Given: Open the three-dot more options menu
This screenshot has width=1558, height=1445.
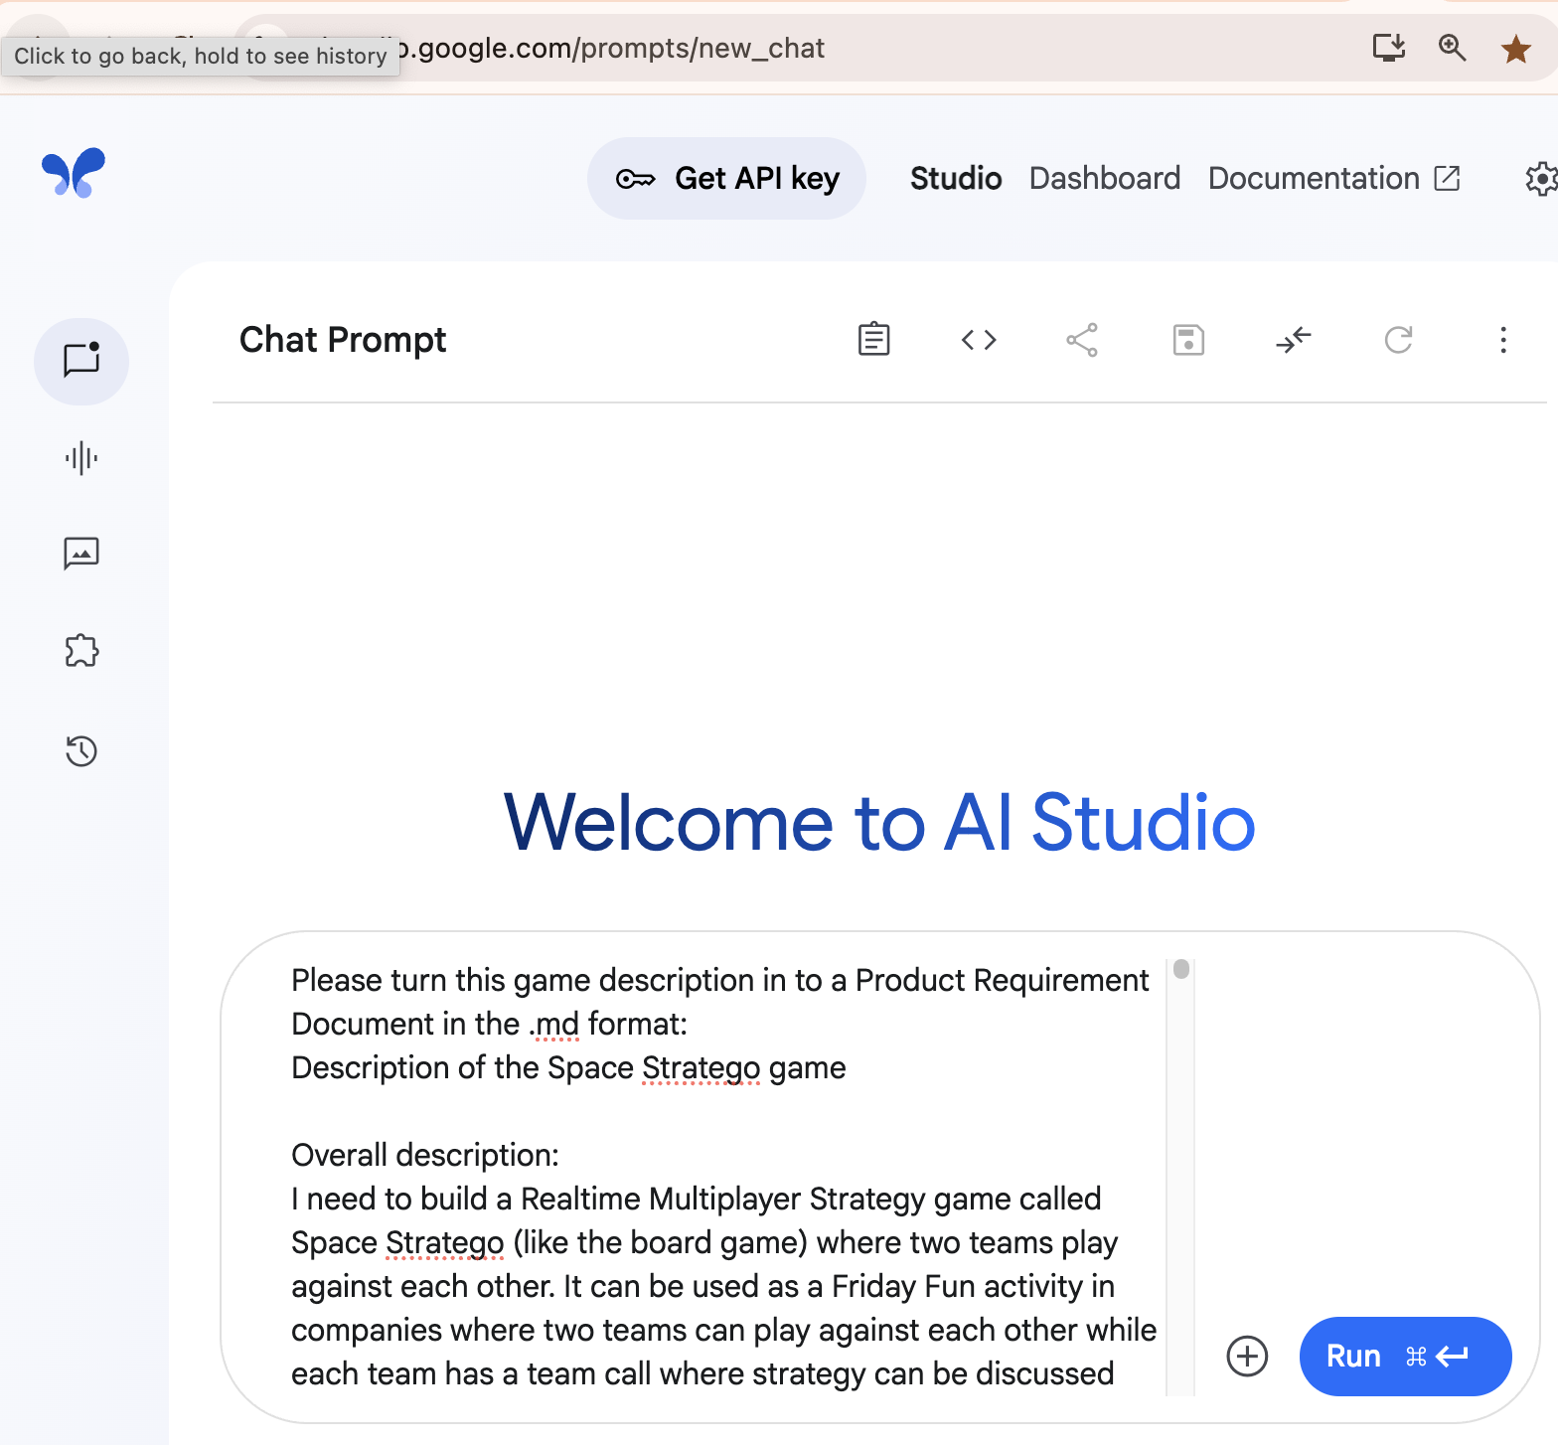Looking at the screenshot, I should pyautogui.click(x=1503, y=340).
